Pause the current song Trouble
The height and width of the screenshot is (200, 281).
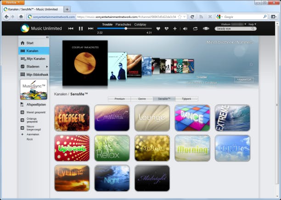click(81, 28)
